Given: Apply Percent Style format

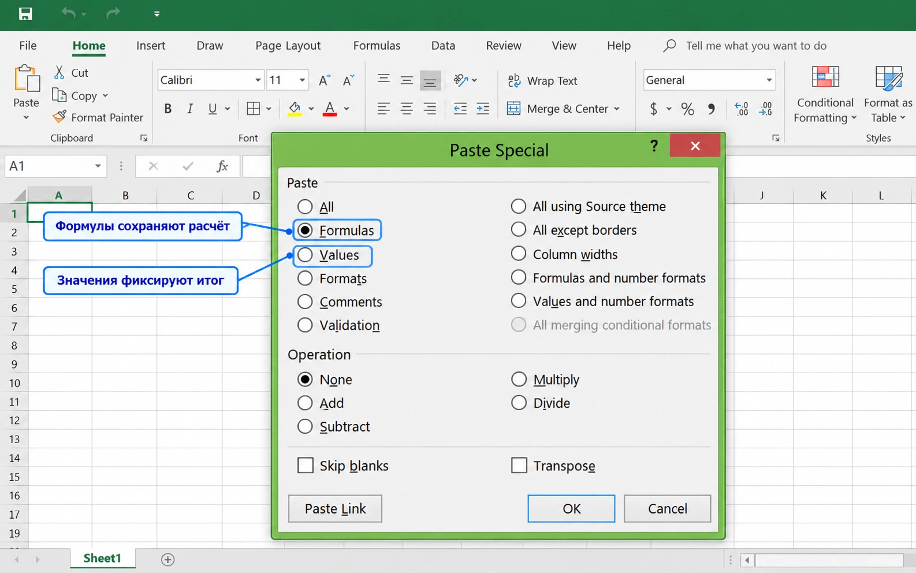Looking at the screenshot, I should (x=687, y=109).
